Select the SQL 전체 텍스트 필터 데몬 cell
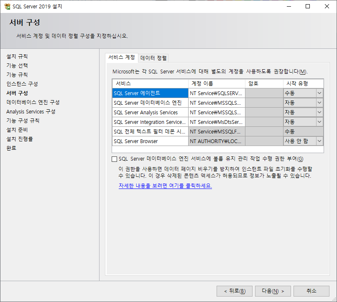The image size is (337, 302). 150,131
